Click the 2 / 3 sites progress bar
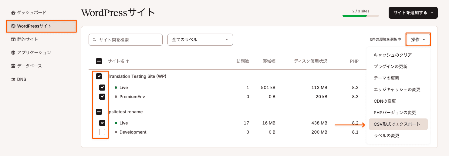Image resolution: width=449 pixels, height=156 pixels. point(361,16)
